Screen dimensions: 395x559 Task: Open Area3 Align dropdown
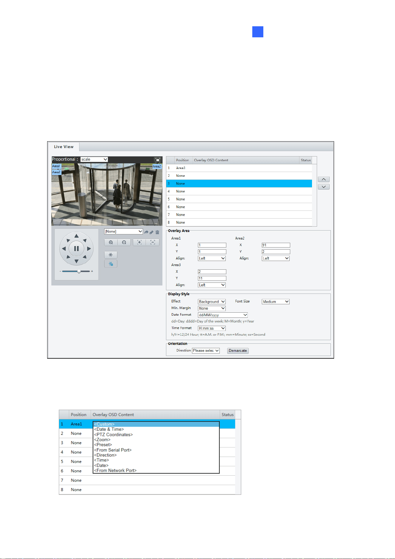tap(212, 285)
